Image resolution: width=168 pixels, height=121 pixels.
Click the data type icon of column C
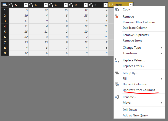(x=51, y=5)
